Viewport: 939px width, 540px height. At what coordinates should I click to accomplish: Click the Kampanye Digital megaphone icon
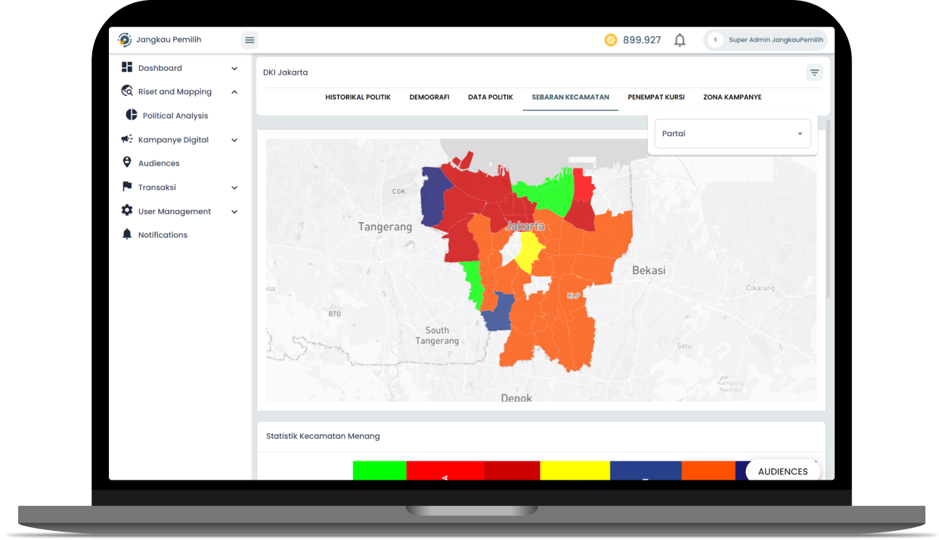click(127, 140)
